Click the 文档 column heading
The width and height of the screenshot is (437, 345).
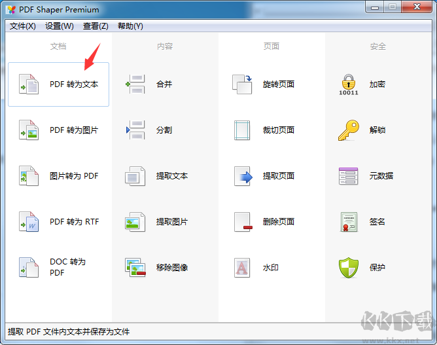tap(58, 46)
